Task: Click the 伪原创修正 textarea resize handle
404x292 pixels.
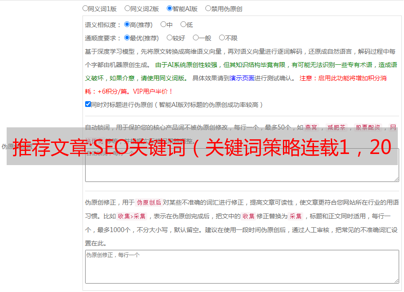Action: tap(396, 281)
